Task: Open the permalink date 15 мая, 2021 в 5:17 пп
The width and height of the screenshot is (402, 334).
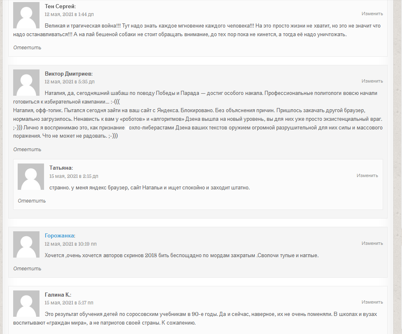Action: click(x=69, y=303)
